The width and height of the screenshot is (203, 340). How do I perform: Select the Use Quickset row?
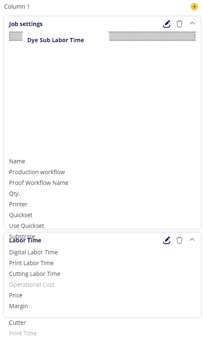[26, 226]
